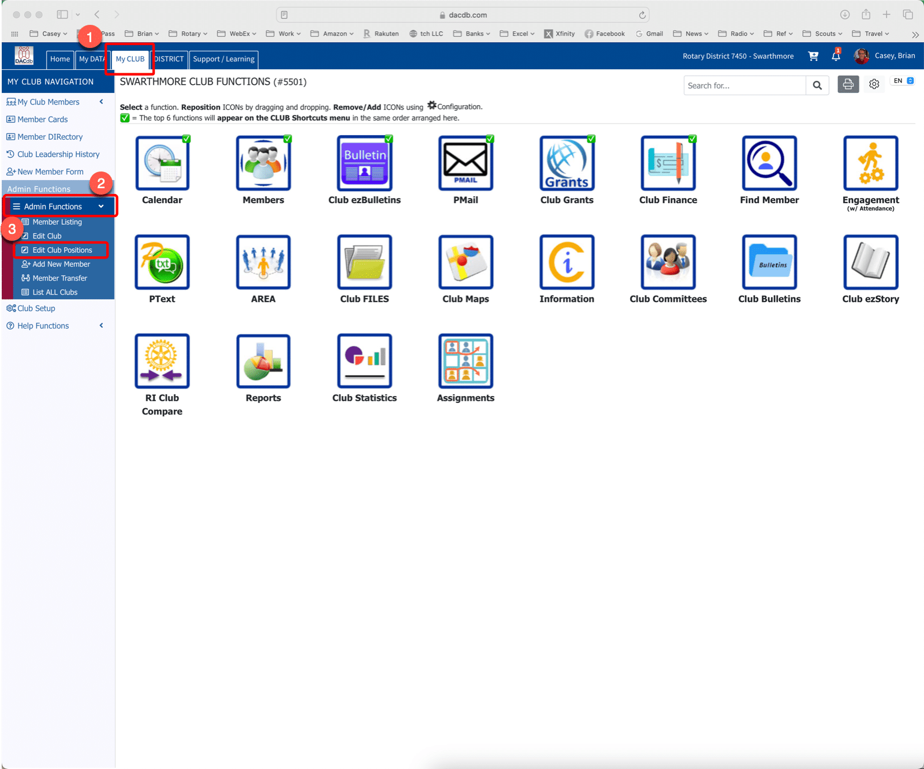
Task: Open the Find Member magnifier icon
Action: pos(769,163)
